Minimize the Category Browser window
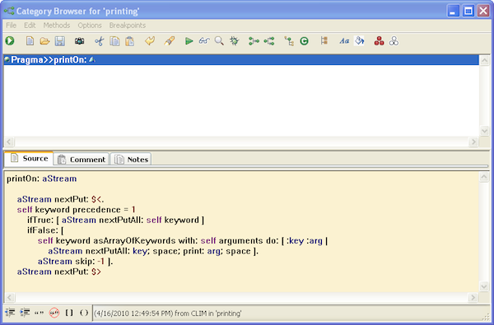 [454, 11]
